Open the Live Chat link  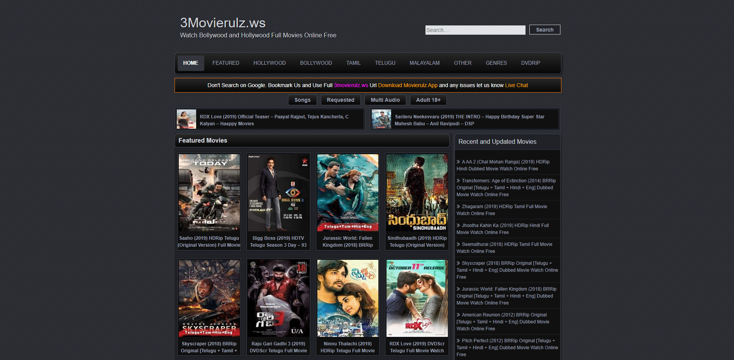[517, 85]
